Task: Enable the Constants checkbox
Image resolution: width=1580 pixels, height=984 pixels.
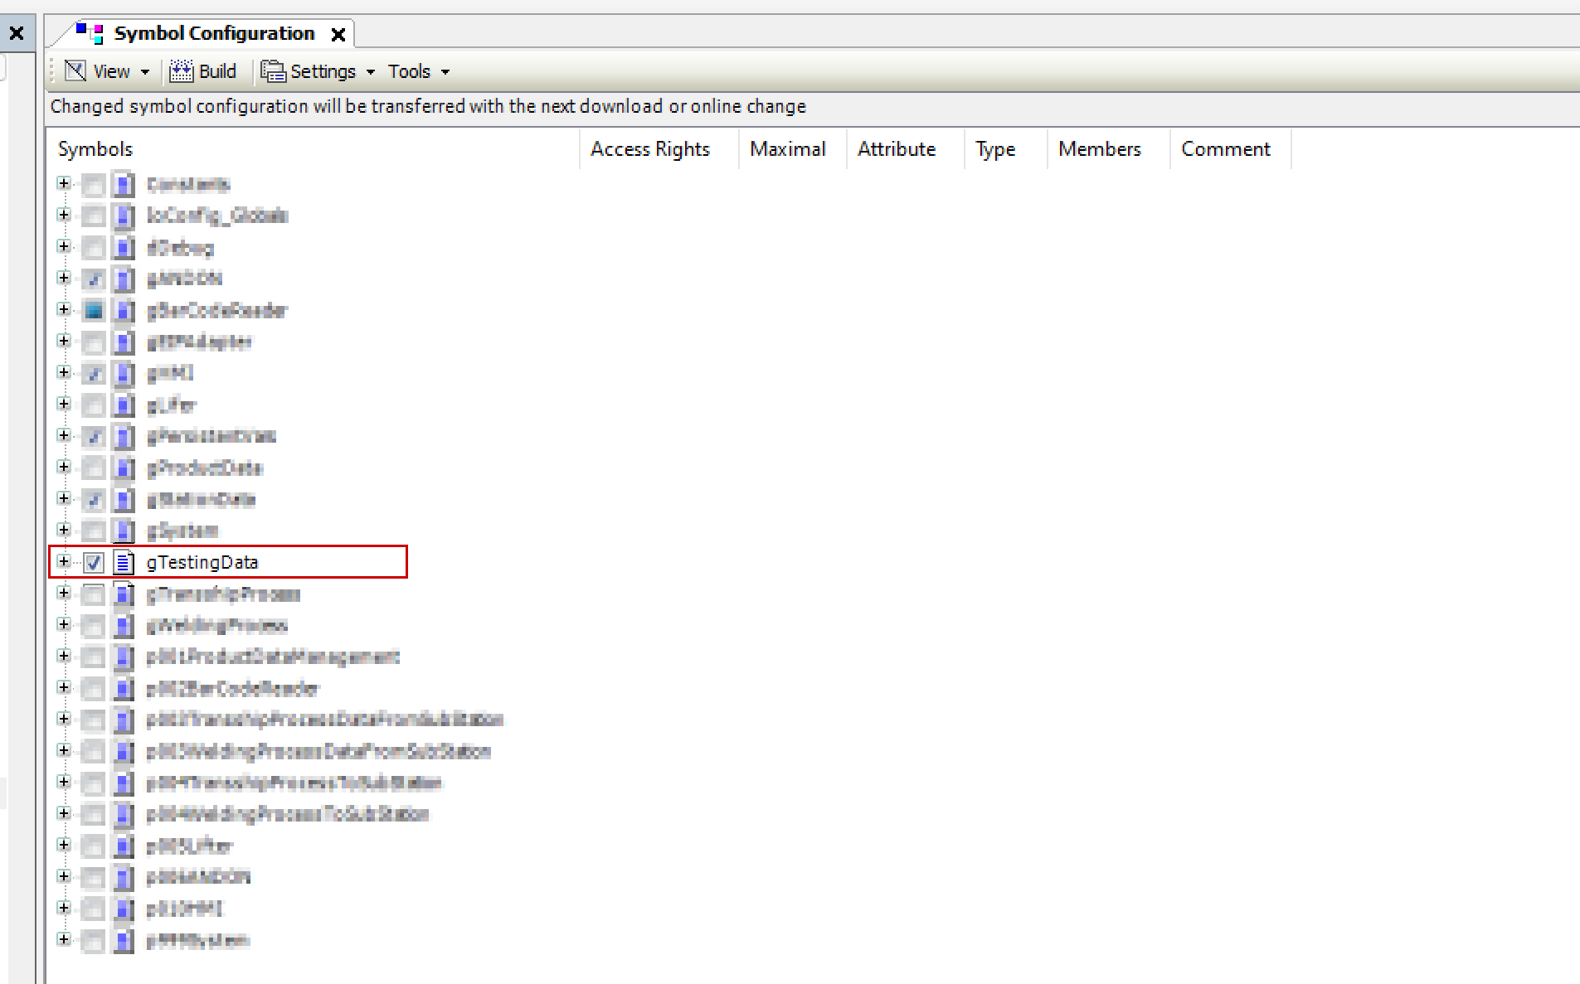Action: point(94,184)
